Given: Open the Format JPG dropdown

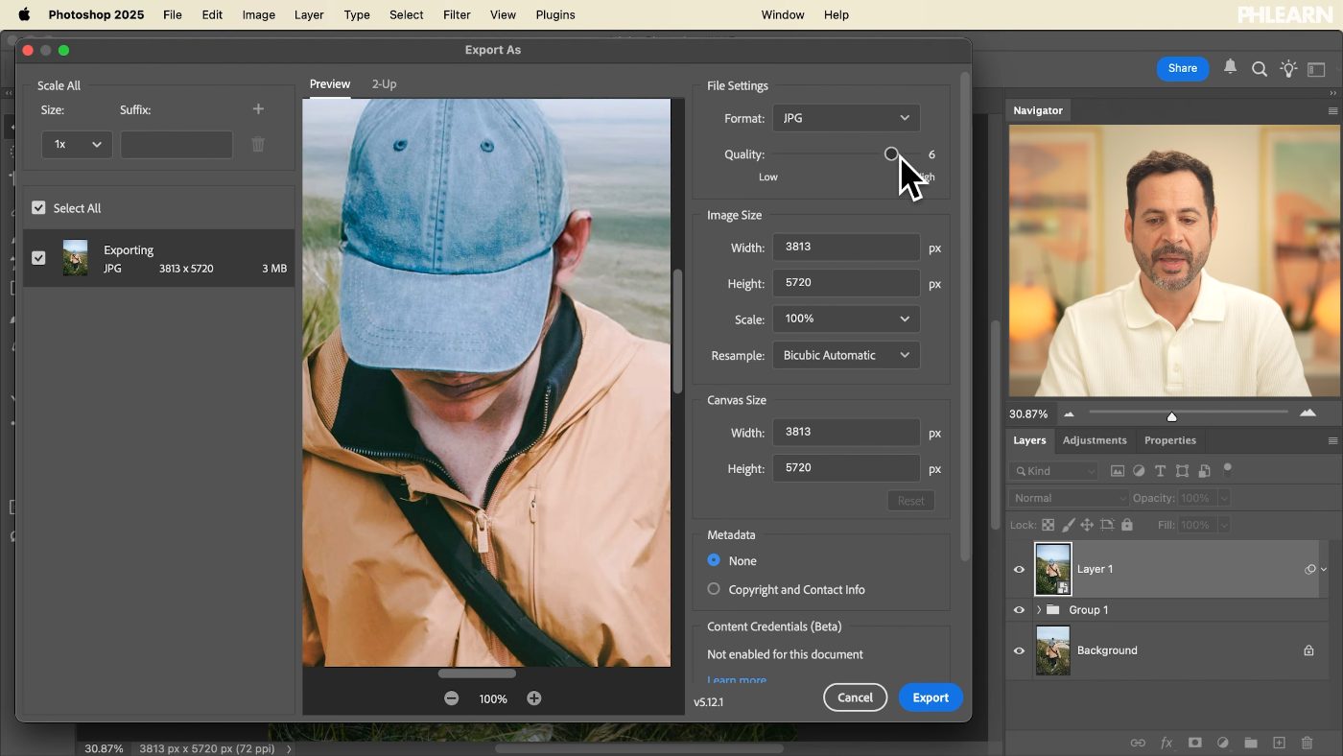Looking at the screenshot, I should tap(846, 118).
